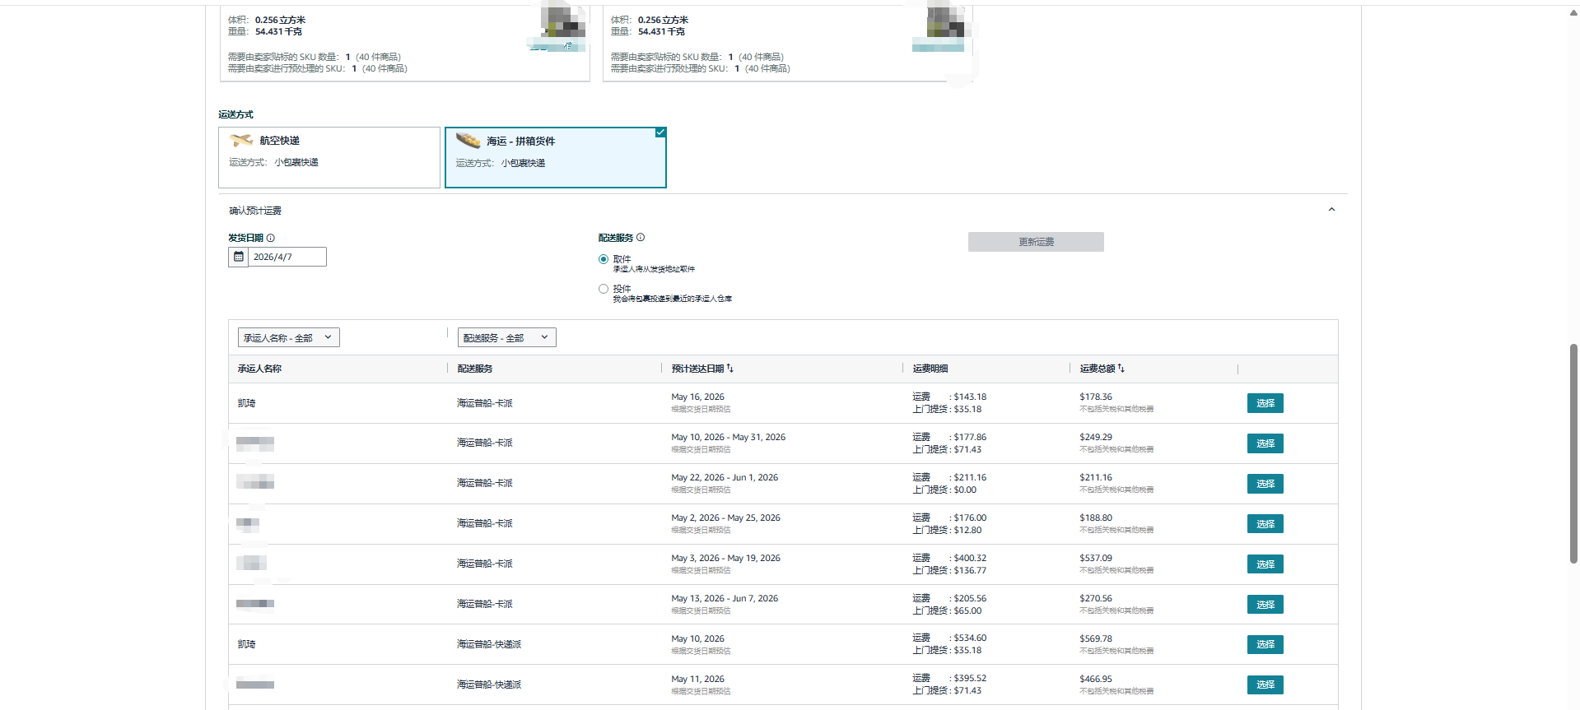Image resolution: width=1580 pixels, height=710 pixels.
Task: Sort by the 预计送达日期 sort arrows
Action: point(730,369)
